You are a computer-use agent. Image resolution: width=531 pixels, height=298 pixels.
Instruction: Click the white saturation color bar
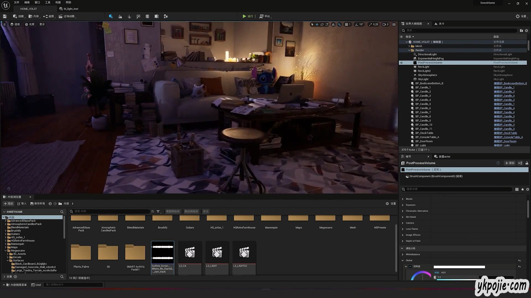[x=459, y=267]
